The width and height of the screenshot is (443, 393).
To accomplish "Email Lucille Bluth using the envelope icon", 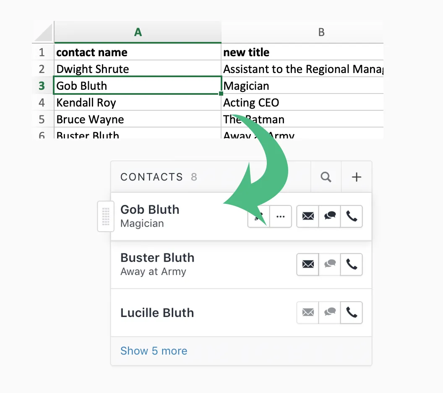I will tap(307, 312).
